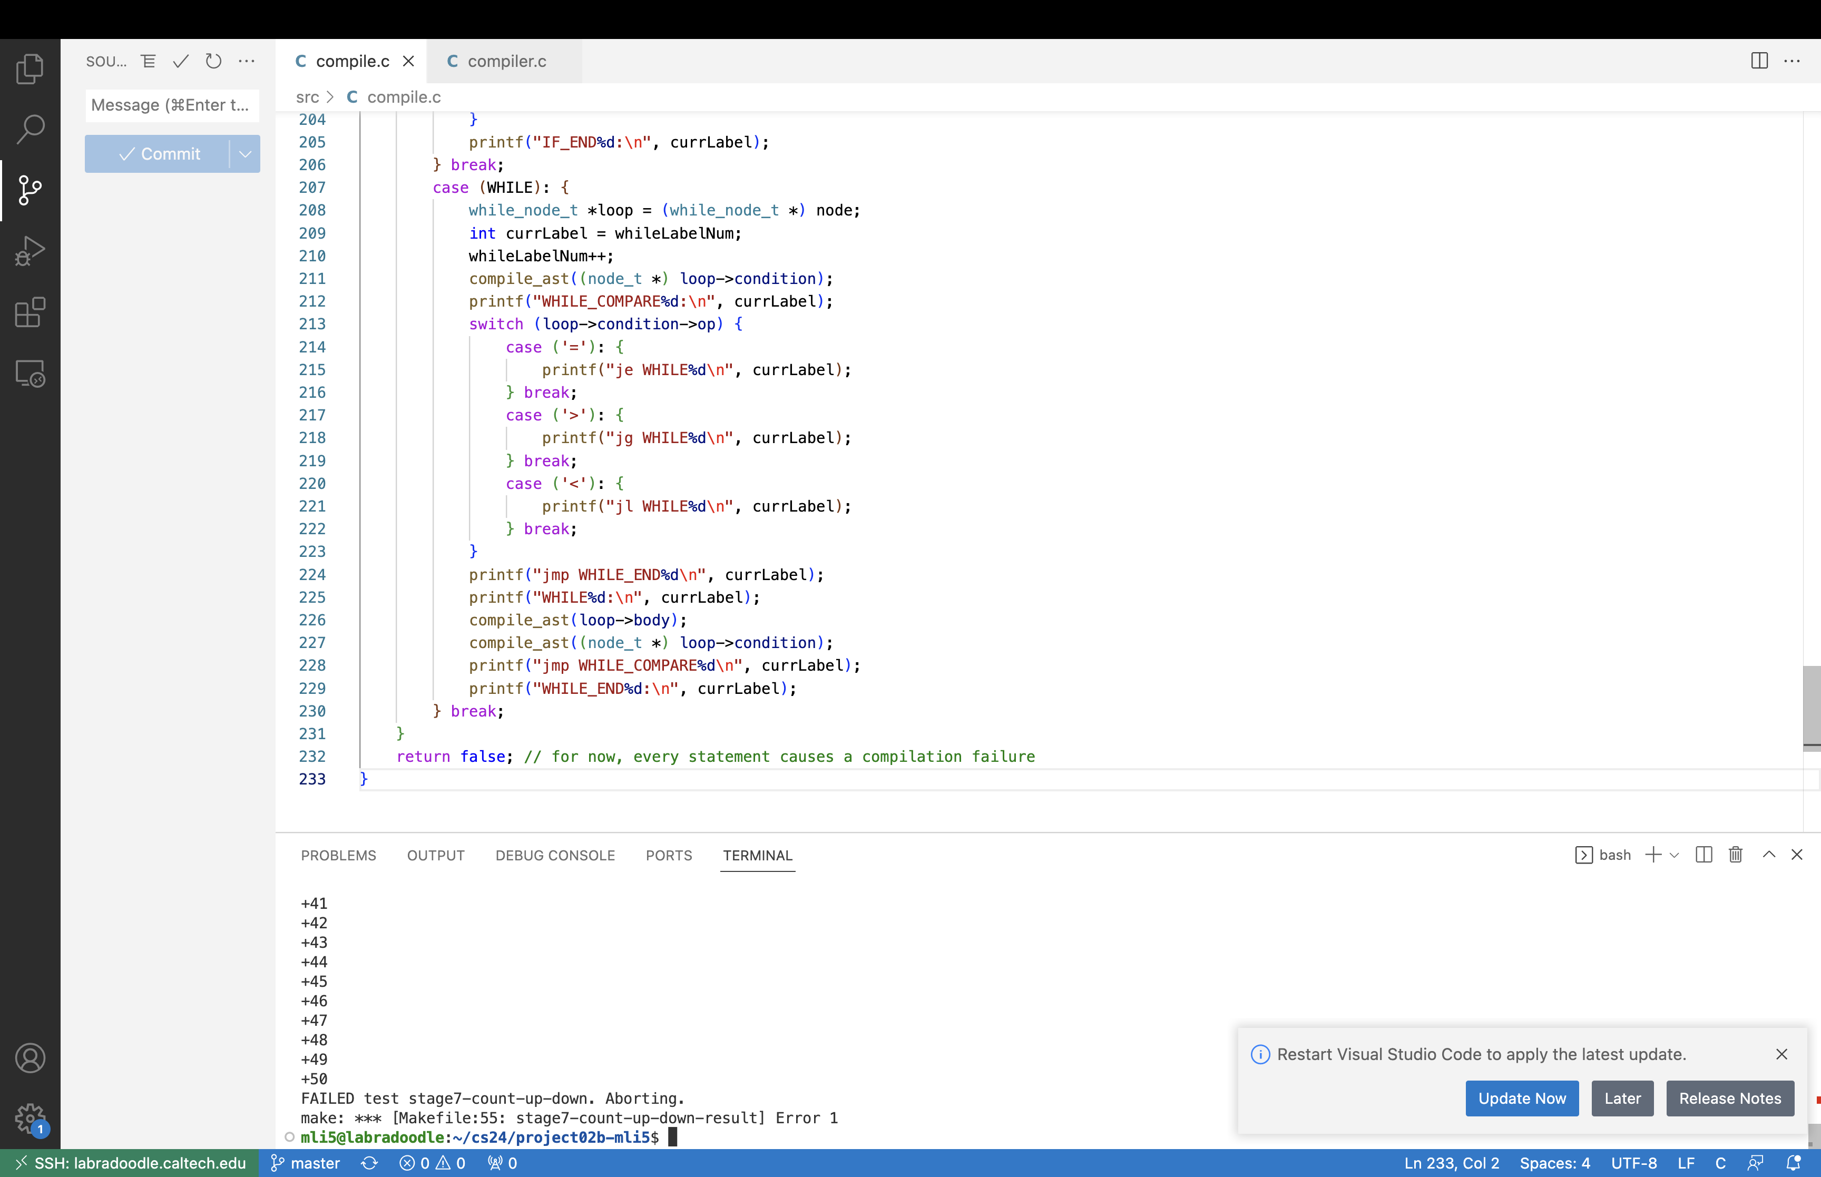Open the Search view icon
This screenshot has height=1177, width=1821.
click(30, 129)
